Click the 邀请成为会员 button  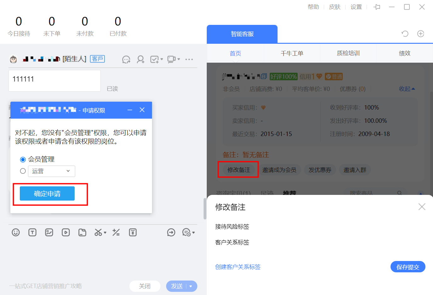[279, 170]
